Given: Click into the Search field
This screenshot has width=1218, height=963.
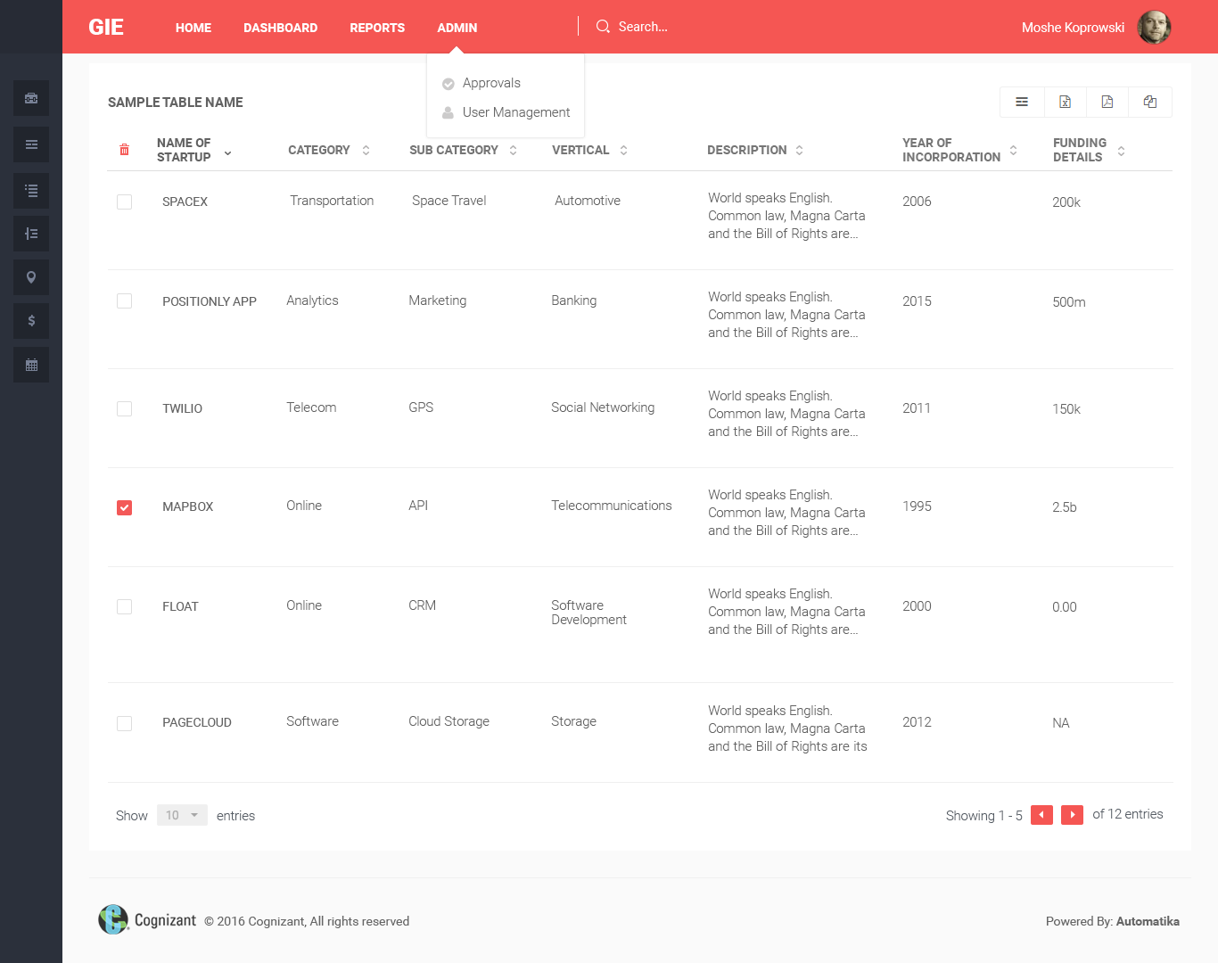Looking at the screenshot, I should (643, 27).
